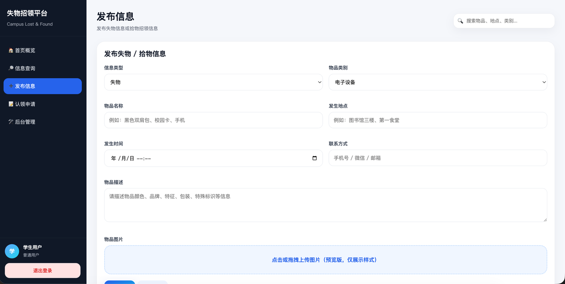Click the 失物招领平台 title
Image resolution: width=565 pixels, height=284 pixels.
tap(27, 13)
